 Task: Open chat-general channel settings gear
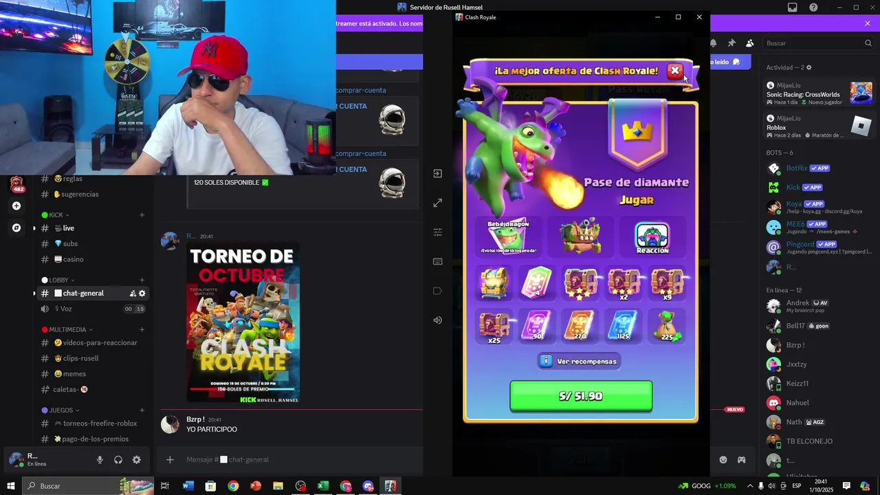(142, 294)
